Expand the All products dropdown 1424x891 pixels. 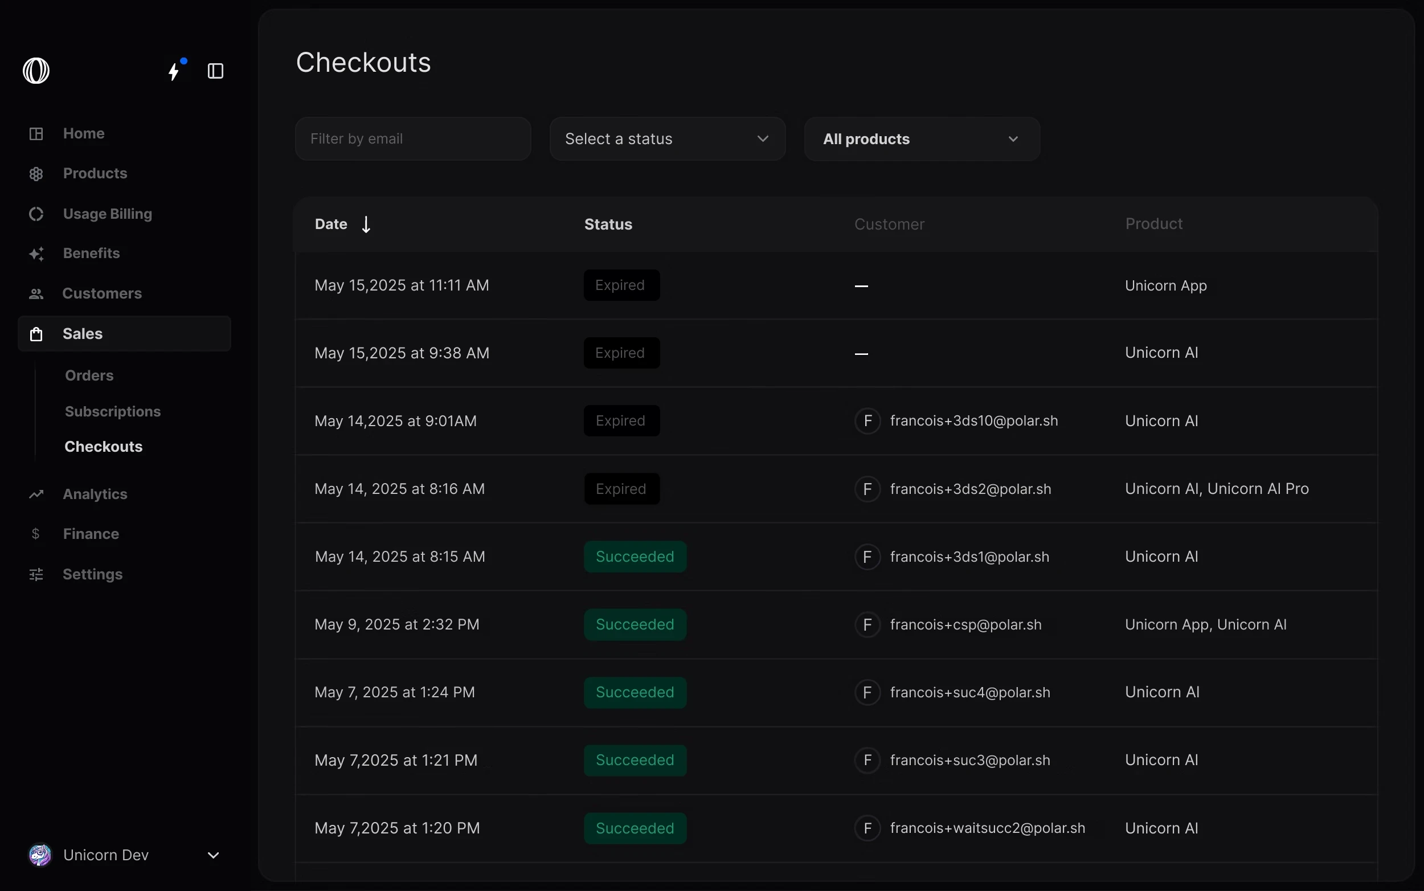pyautogui.click(x=922, y=139)
